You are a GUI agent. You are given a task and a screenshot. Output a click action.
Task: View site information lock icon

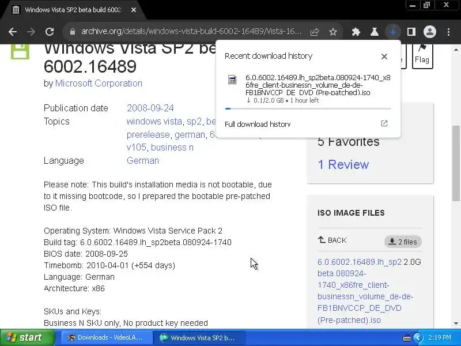tap(73, 32)
